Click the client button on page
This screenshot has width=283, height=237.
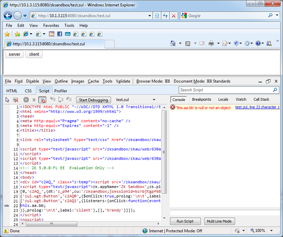[34, 55]
